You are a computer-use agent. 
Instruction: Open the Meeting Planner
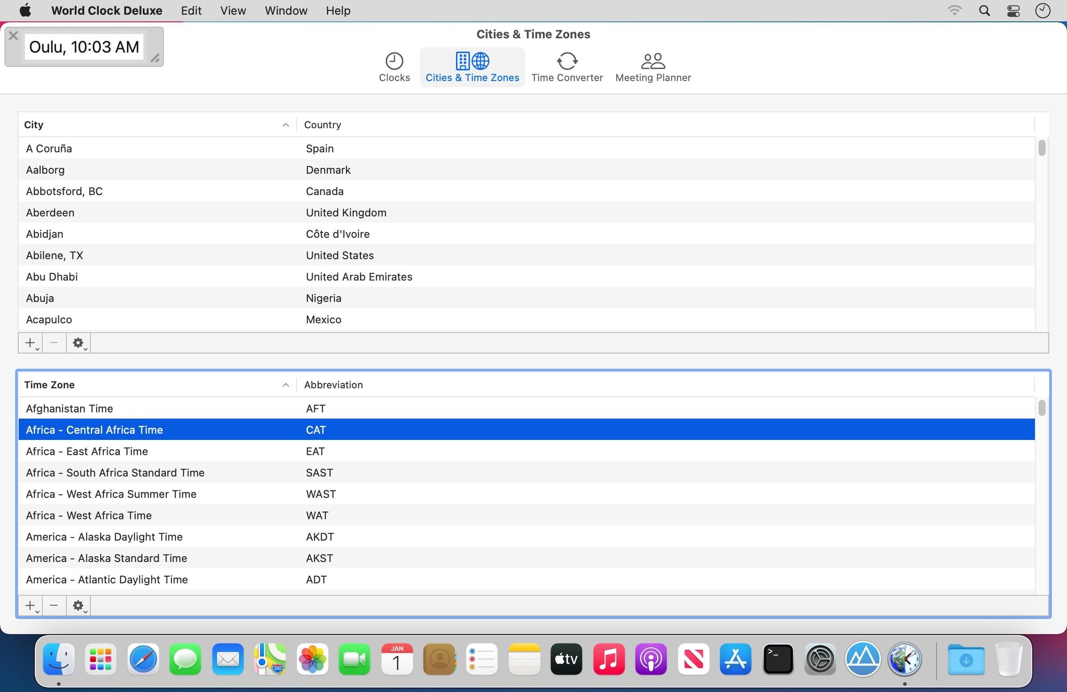(653, 67)
